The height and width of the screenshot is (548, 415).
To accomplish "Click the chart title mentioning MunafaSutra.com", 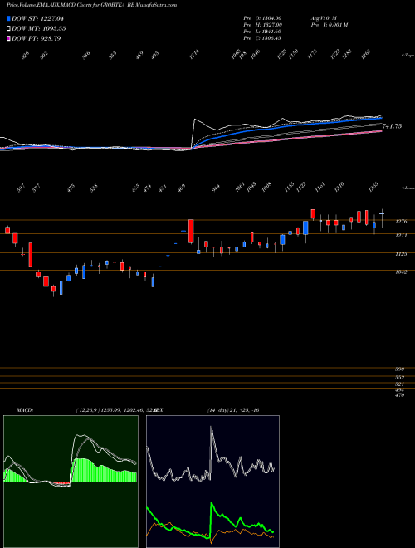I will pyautogui.click(x=91, y=5).
